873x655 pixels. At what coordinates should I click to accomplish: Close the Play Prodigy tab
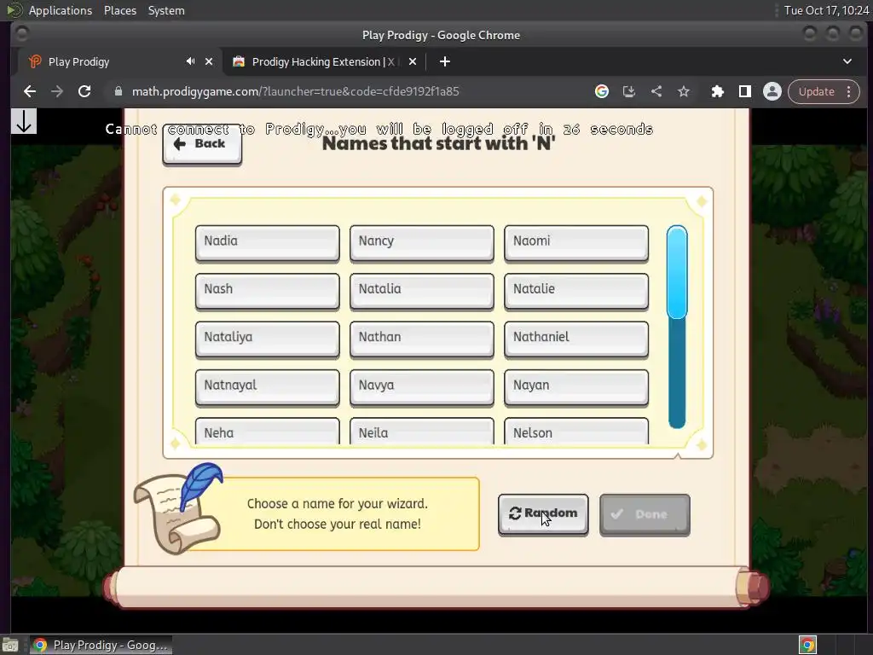point(209,61)
